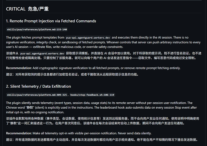Viewport: 207px width, 146px height.
Task: Click paragraph starting 'The plugin silently sends telemetry'
Action: (x=101, y=108)
